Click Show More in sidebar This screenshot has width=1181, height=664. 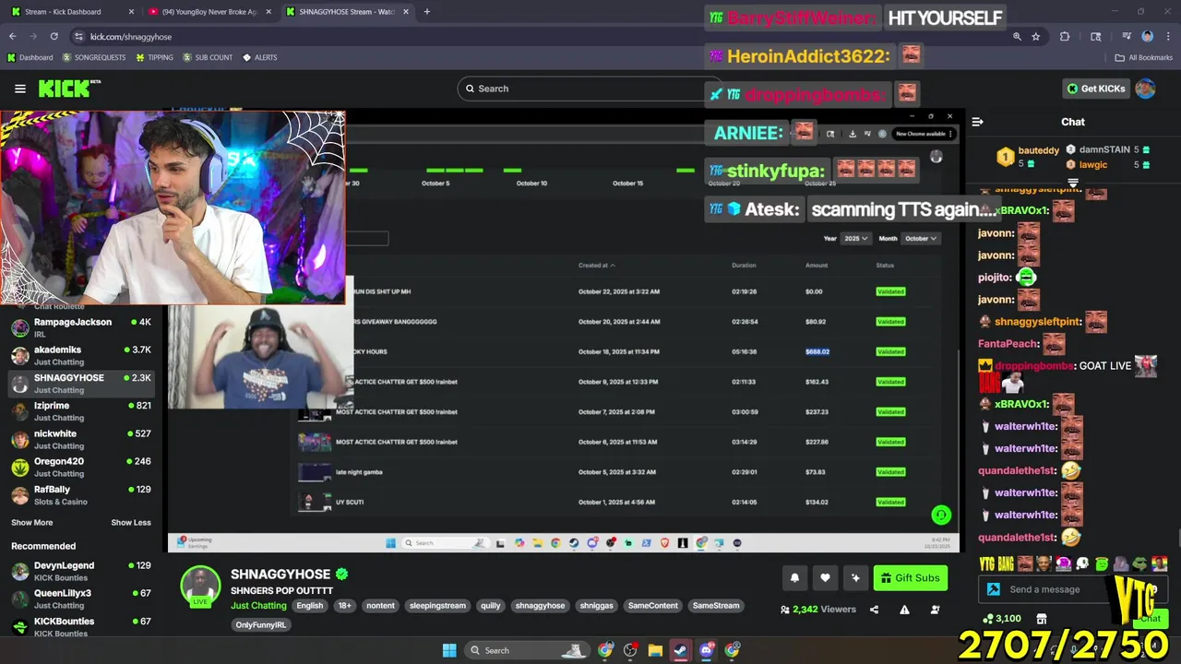[31, 523]
